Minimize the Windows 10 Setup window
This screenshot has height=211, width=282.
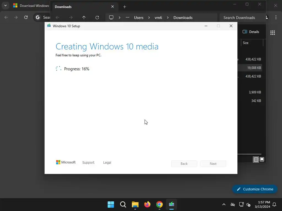point(206,26)
